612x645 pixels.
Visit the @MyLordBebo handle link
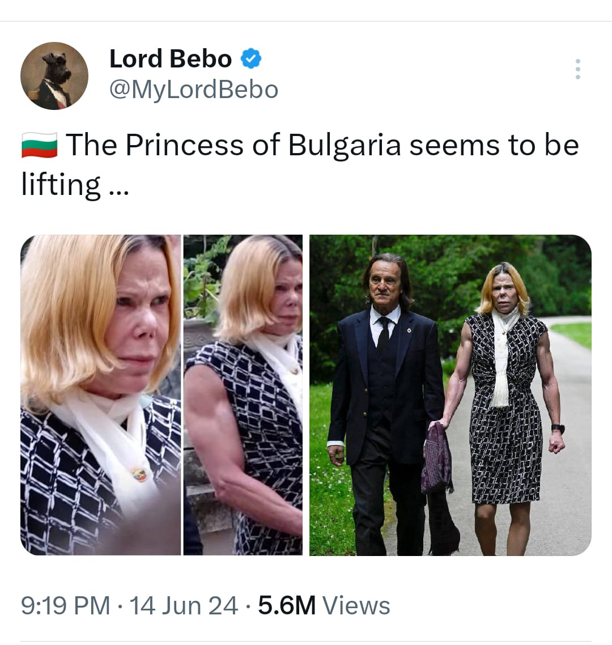(193, 89)
